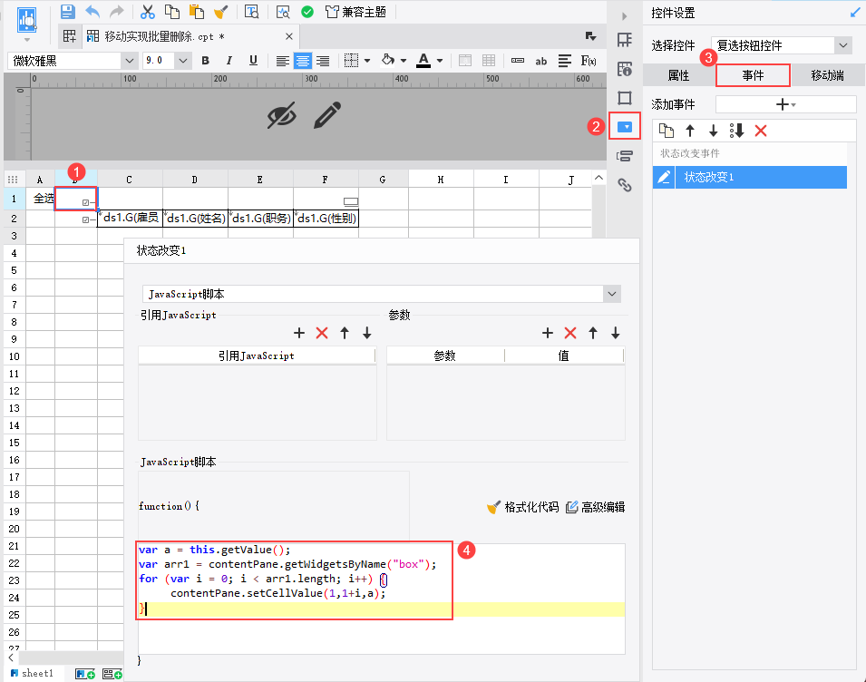866x682 pixels.
Task: Toggle bold formatting
Action: click(x=206, y=61)
